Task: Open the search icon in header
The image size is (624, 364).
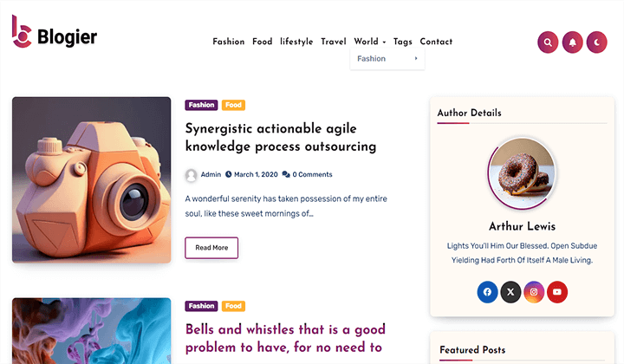Action: [548, 42]
